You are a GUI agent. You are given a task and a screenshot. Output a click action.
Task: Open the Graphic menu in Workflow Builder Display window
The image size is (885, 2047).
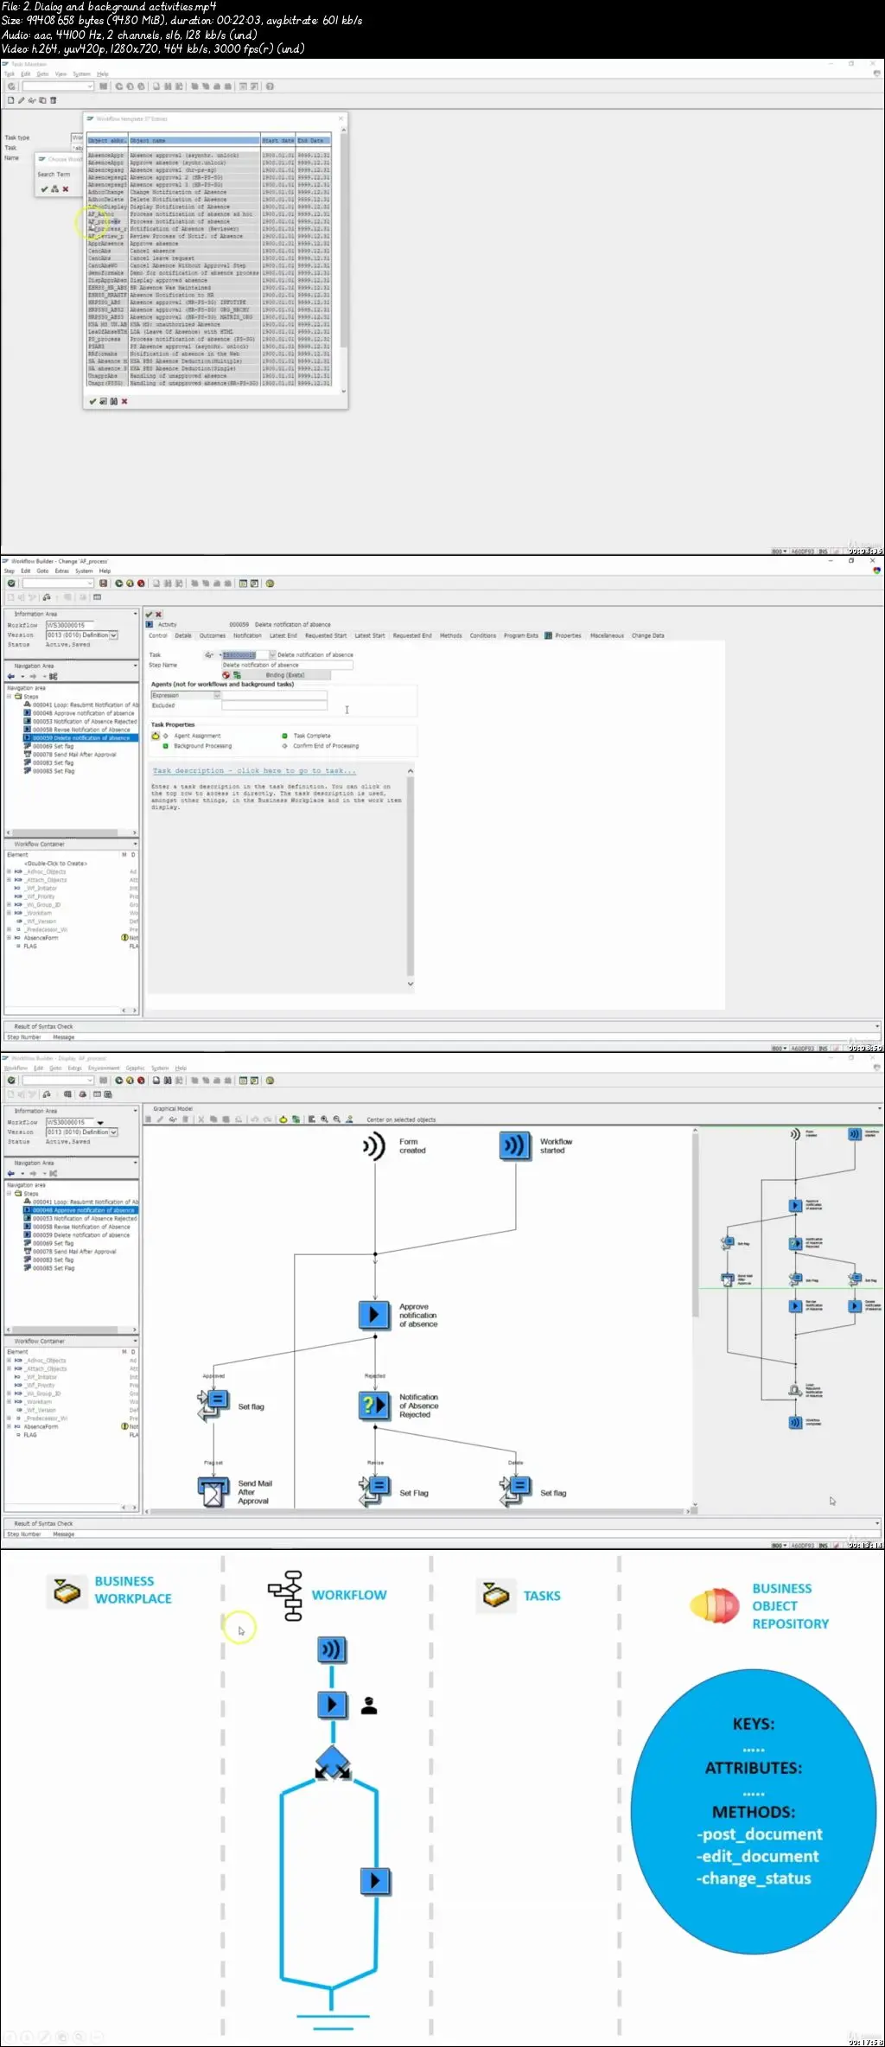[136, 1068]
